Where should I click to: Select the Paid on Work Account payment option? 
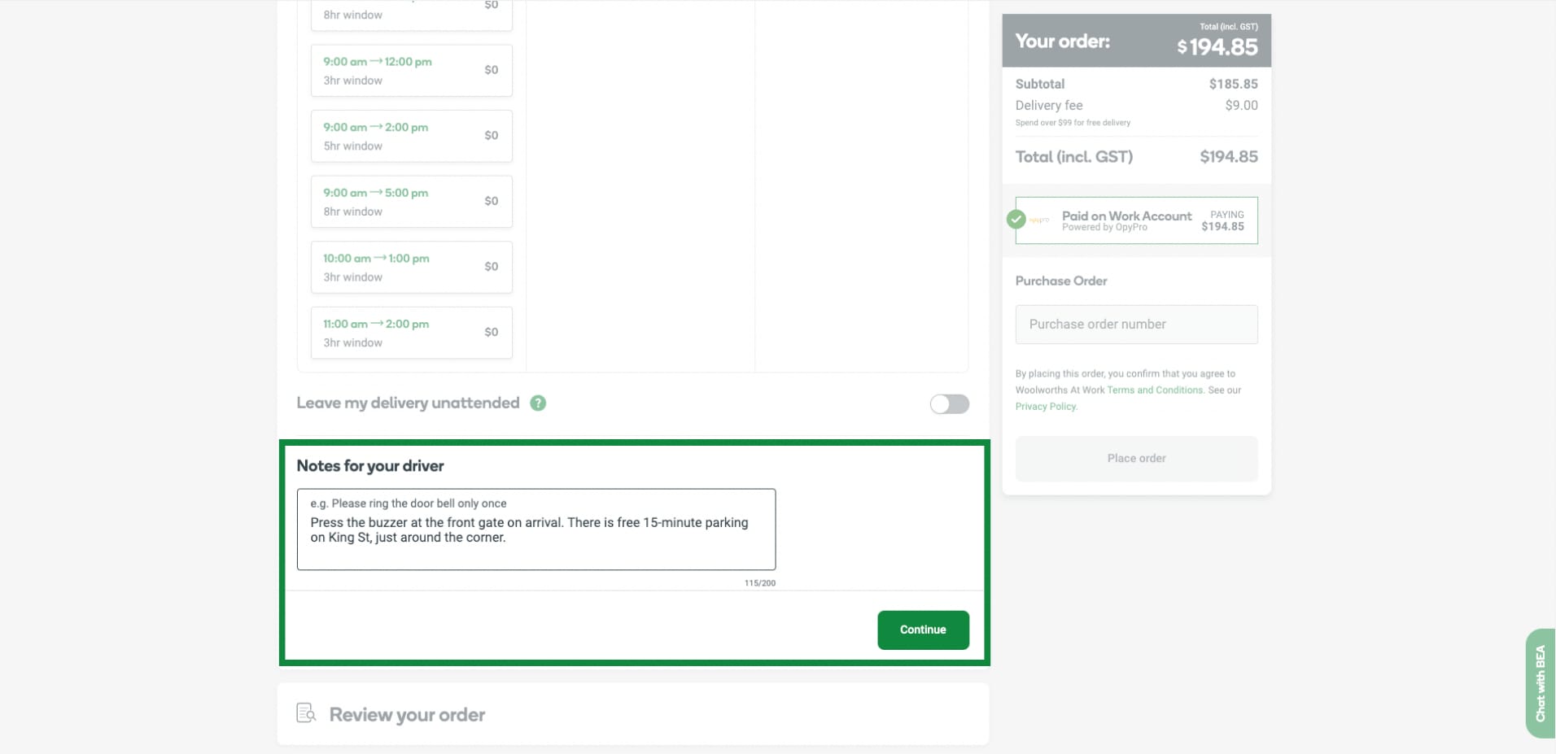coord(1136,220)
